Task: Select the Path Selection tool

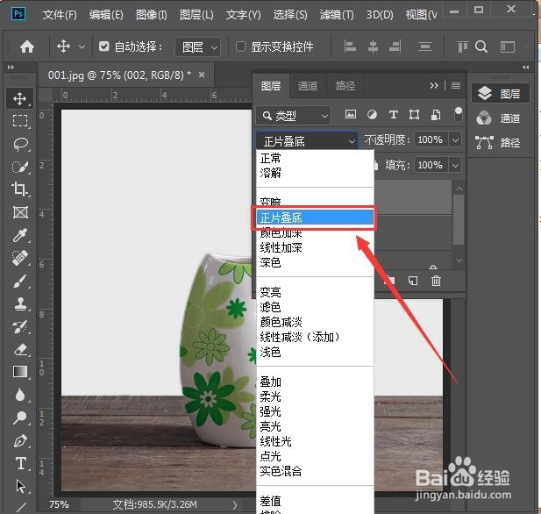Action: [x=20, y=486]
